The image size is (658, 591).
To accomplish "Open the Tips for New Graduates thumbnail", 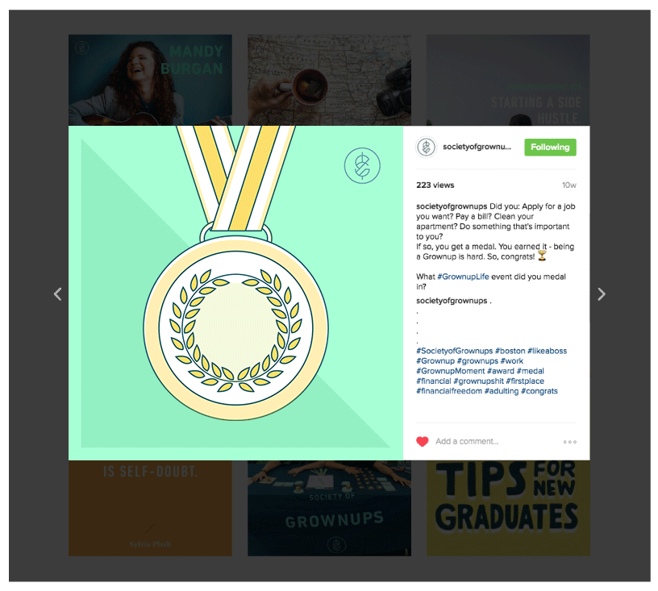I will click(508, 509).
